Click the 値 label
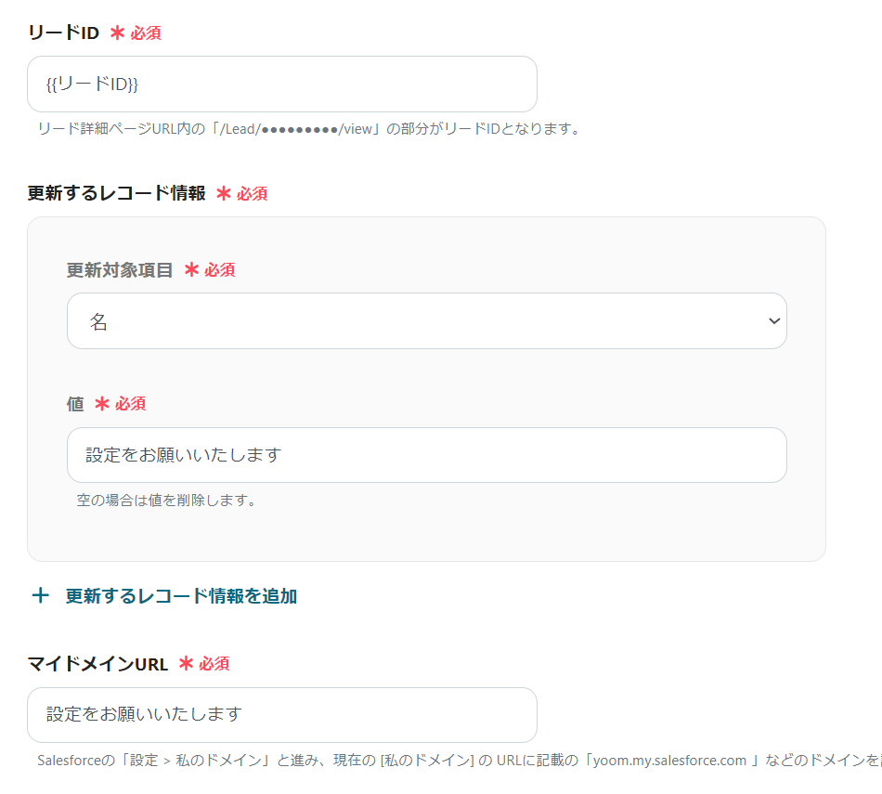Image resolution: width=882 pixels, height=794 pixels. 75,403
